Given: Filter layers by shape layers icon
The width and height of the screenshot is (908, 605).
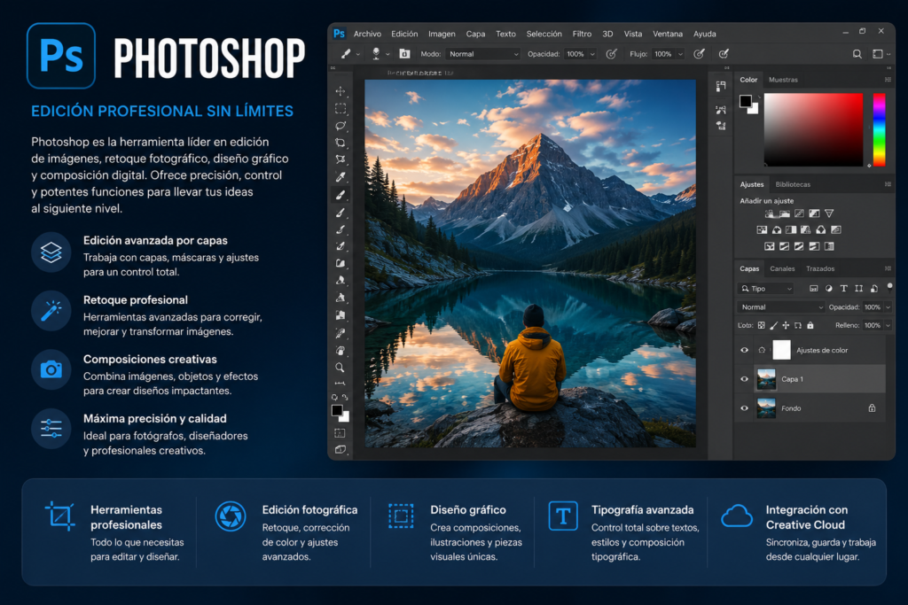Looking at the screenshot, I should 858,288.
